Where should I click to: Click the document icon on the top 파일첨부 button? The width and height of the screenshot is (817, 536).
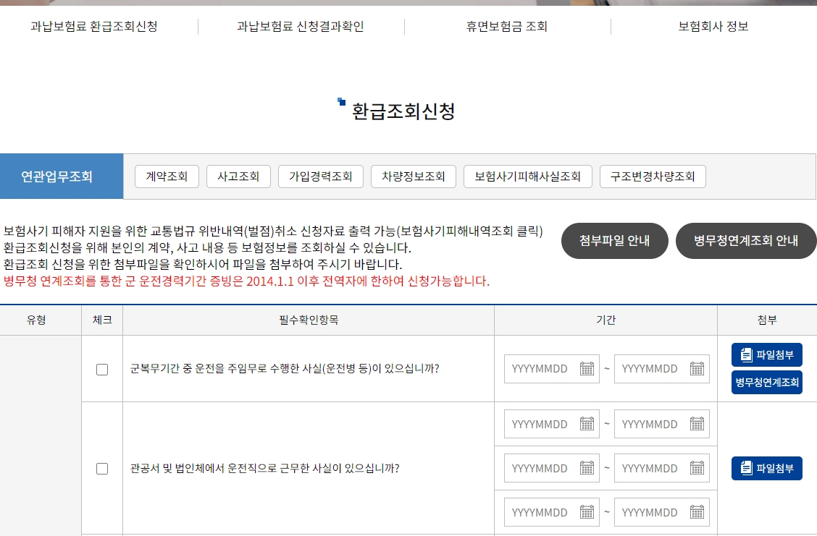(745, 354)
